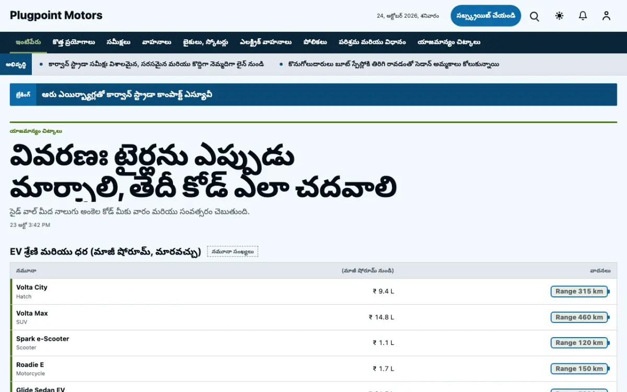Open the కొత్త ప్రయోగాలు nav item

(x=74, y=42)
